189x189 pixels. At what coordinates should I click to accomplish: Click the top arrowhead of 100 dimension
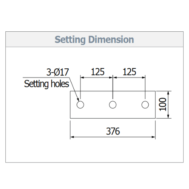[x=168, y=93]
